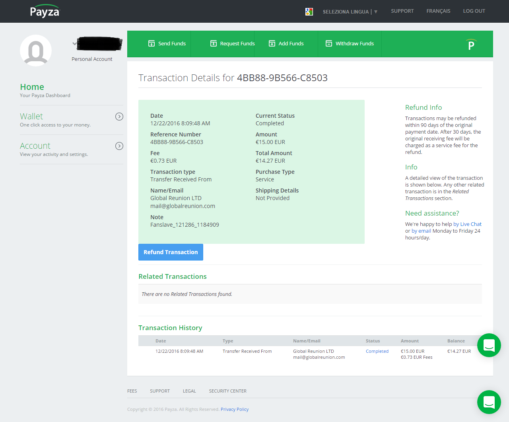Click the Global Reunion LTD name in details
Viewport: 509px width, 422px height.
176,198
